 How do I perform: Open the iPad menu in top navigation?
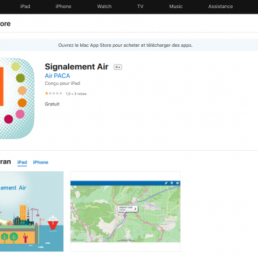tap(25, 6)
